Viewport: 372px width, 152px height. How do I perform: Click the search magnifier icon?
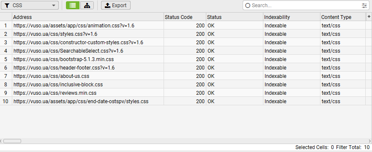(248, 5)
